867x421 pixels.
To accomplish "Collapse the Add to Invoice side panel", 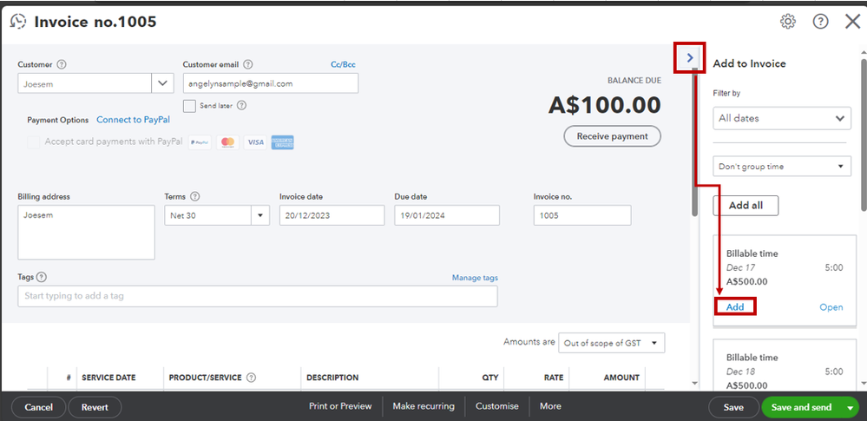I will click(689, 57).
